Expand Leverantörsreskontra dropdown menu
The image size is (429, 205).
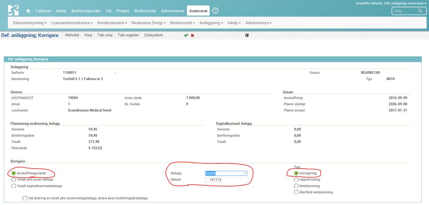[72, 23]
